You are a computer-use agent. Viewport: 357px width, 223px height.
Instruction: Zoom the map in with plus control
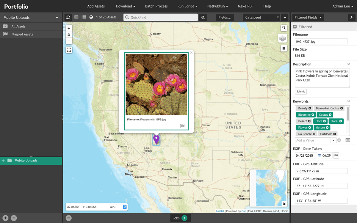click(x=69, y=28)
